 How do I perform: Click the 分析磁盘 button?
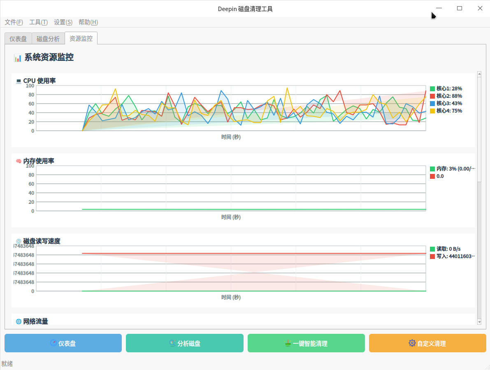pyautogui.click(x=185, y=343)
